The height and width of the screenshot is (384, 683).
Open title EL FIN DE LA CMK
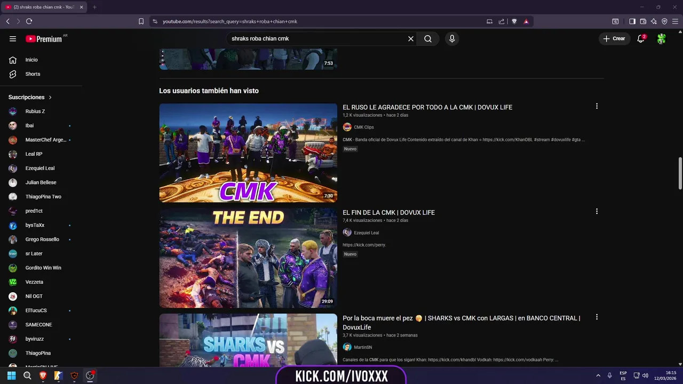(x=388, y=212)
